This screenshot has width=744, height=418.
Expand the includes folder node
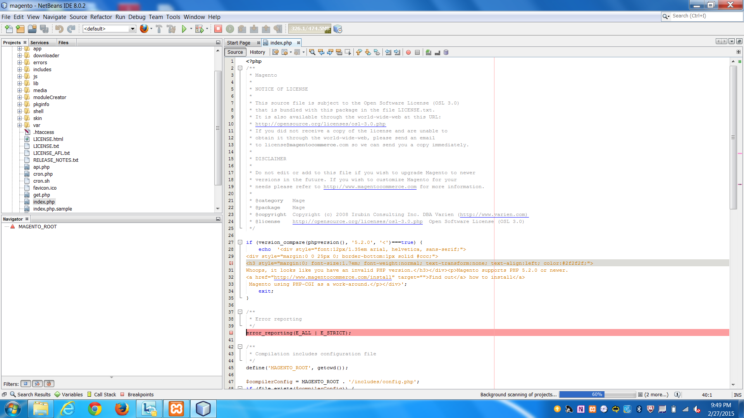(x=19, y=70)
